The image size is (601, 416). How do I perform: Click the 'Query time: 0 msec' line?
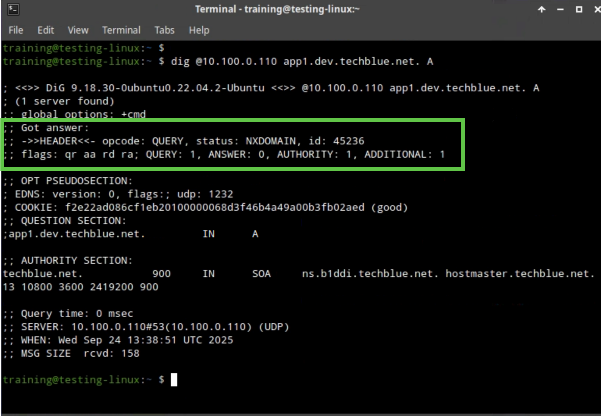click(77, 313)
